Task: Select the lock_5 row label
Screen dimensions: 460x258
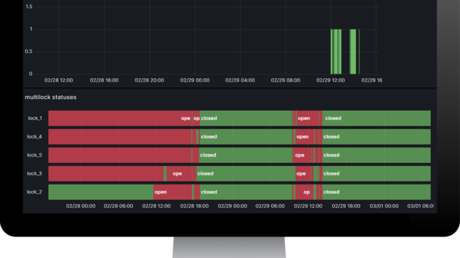Action: [34, 155]
